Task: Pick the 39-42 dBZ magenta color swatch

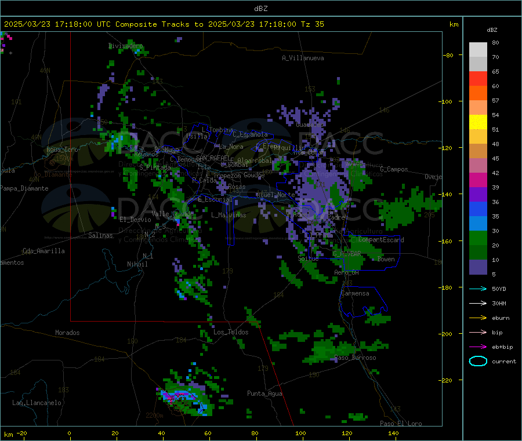Action: [x=478, y=180]
